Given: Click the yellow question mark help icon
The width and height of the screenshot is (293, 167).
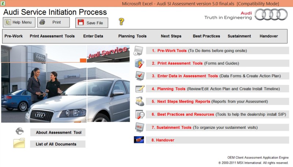Looking at the screenshot, I should coord(121,22).
